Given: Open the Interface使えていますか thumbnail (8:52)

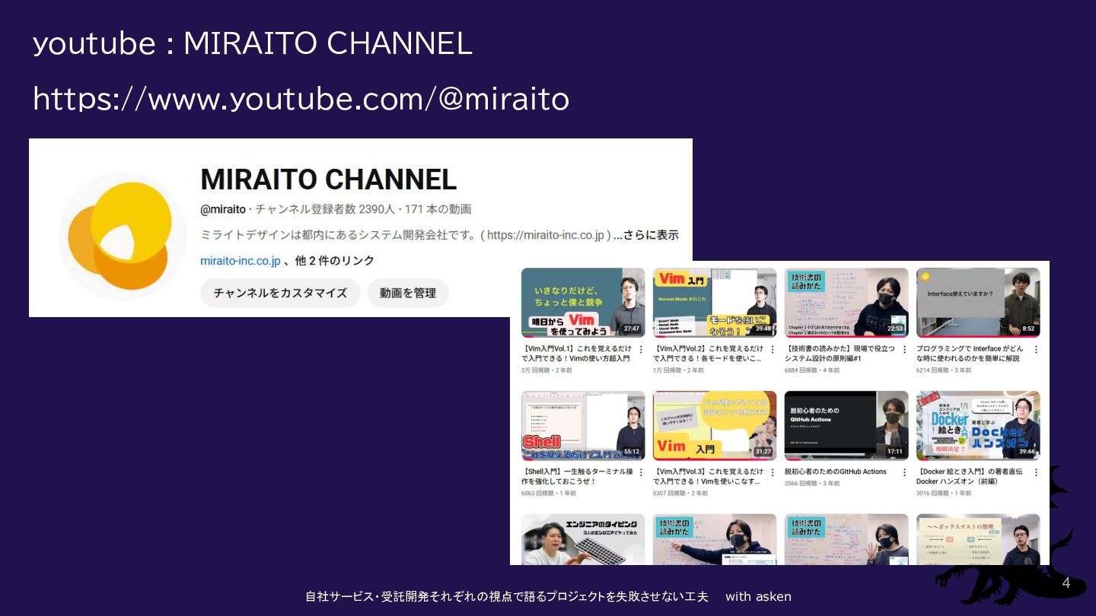Looking at the screenshot, I should point(978,303).
